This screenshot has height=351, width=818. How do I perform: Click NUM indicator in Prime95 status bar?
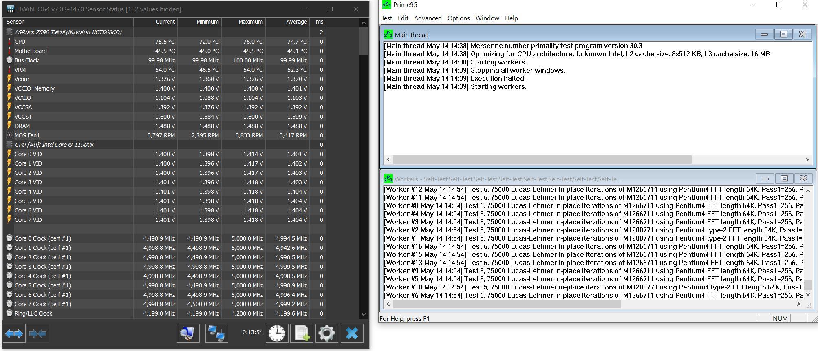click(x=780, y=318)
